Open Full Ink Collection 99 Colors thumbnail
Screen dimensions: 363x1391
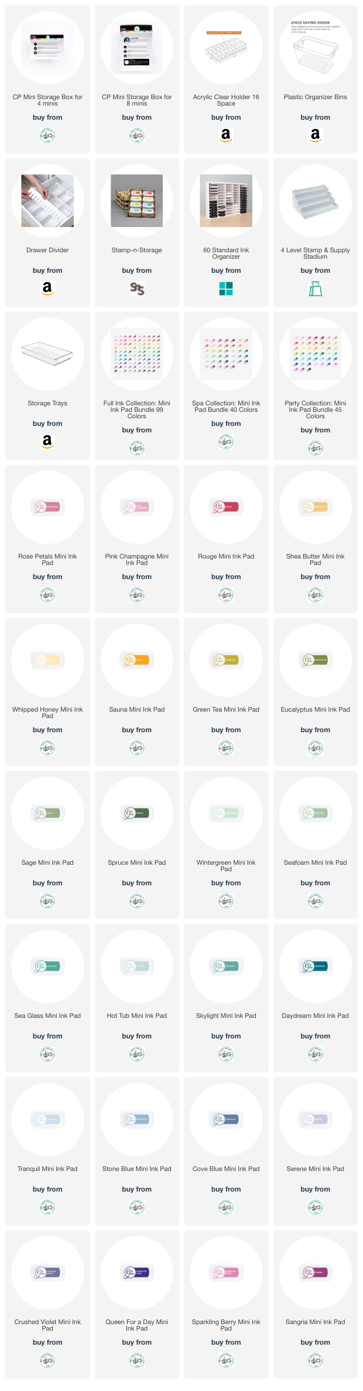point(137,354)
